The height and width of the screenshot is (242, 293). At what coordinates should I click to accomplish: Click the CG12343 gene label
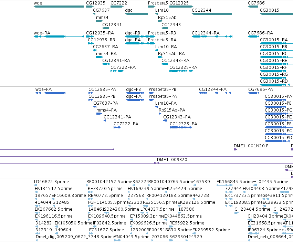coord(171,25)
